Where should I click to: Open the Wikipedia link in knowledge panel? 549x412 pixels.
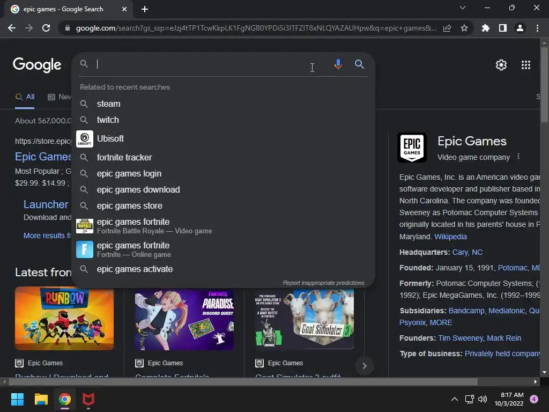click(x=450, y=237)
